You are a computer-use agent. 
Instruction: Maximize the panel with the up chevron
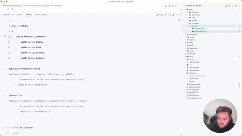177,15
